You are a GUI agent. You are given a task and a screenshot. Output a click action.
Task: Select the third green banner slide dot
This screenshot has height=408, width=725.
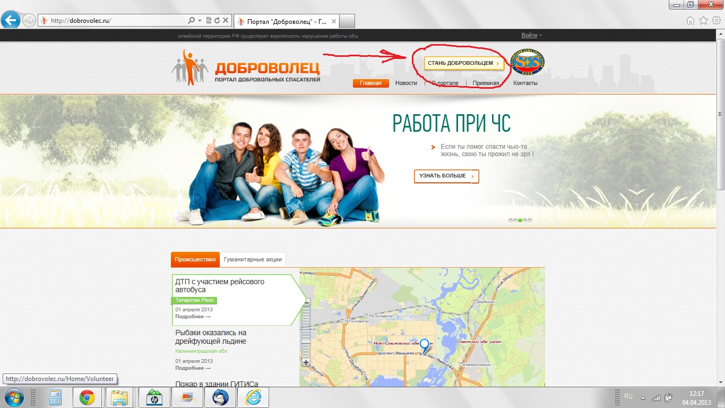(x=520, y=220)
